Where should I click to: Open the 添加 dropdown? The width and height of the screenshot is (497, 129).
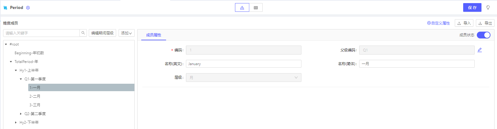126,33
